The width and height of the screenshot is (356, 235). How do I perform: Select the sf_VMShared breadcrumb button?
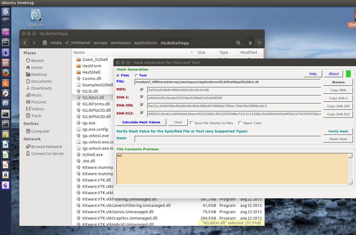point(78,43)
